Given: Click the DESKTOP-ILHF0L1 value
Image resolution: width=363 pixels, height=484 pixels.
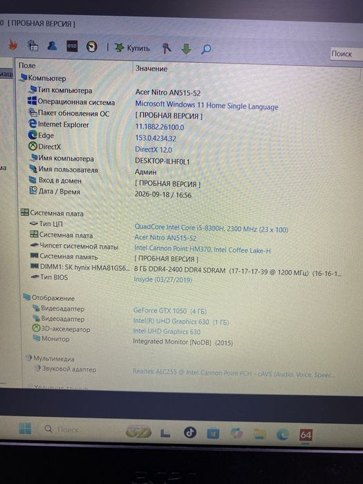Looking at the screenshot, I should click(x=162, y=161).
